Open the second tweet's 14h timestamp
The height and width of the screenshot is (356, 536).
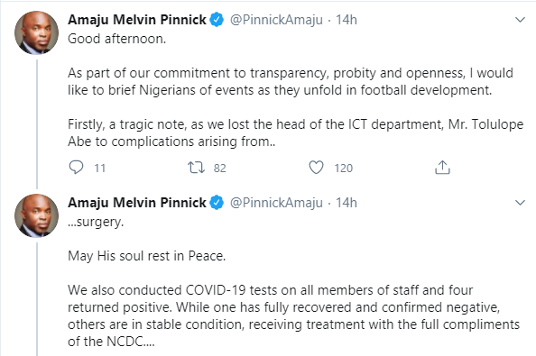click(347, 203)
